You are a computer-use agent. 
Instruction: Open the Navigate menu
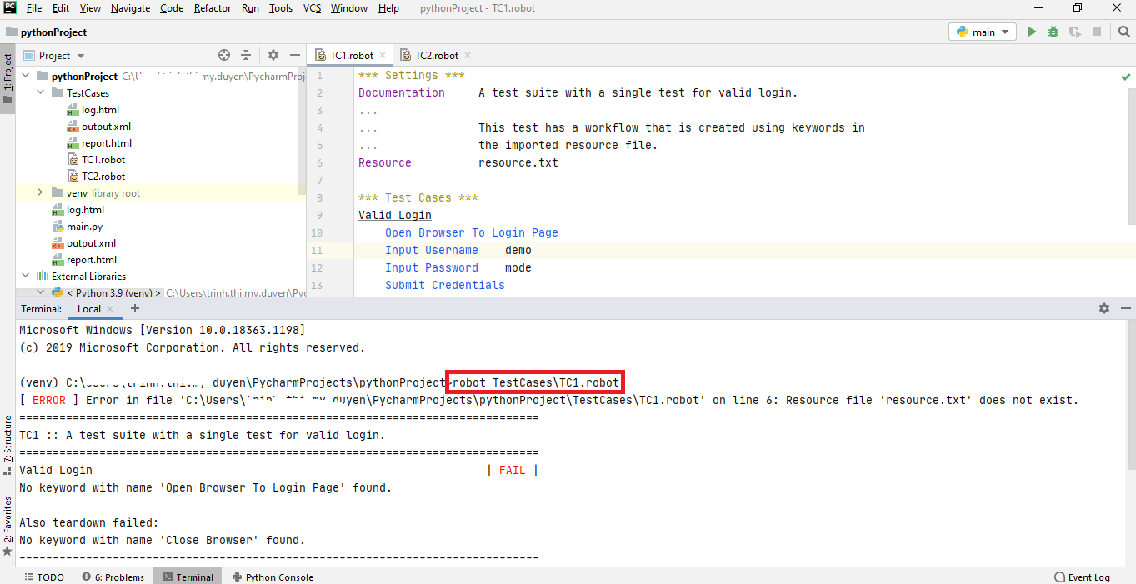[x=130, y=8]
